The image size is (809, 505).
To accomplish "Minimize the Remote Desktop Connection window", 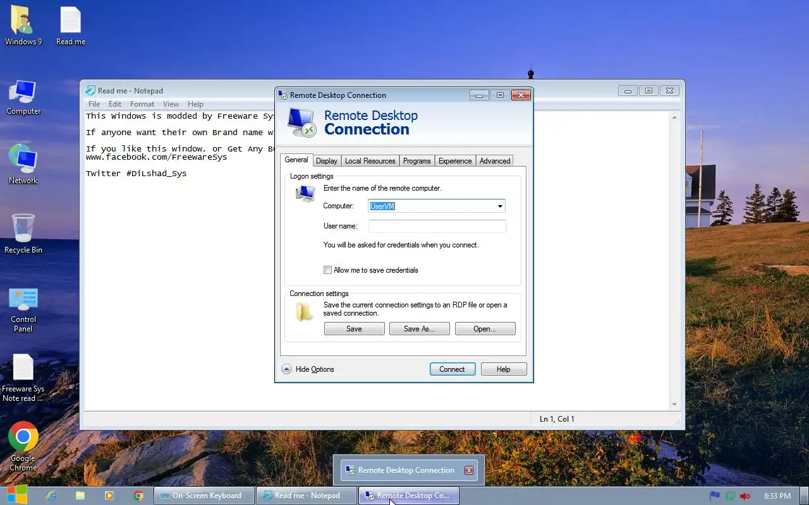I will point(479,95).
